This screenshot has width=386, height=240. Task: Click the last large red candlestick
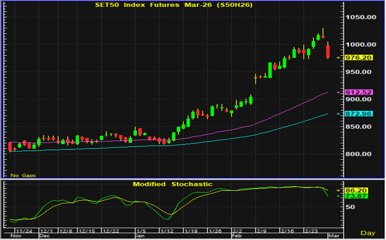pyautogui.click(x=328, y=52)
